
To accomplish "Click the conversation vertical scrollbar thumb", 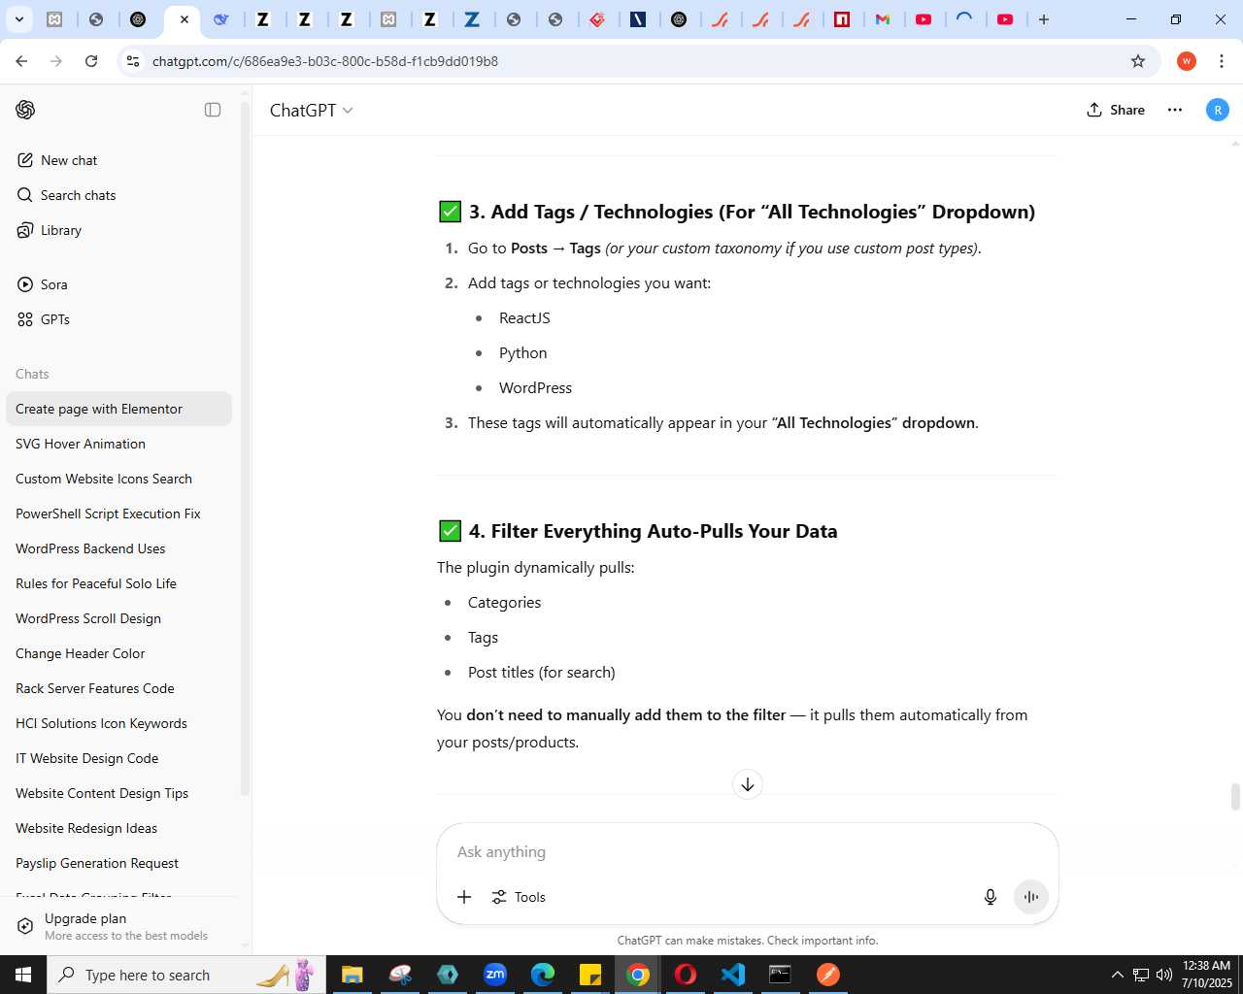I will tap(1235, 796).
